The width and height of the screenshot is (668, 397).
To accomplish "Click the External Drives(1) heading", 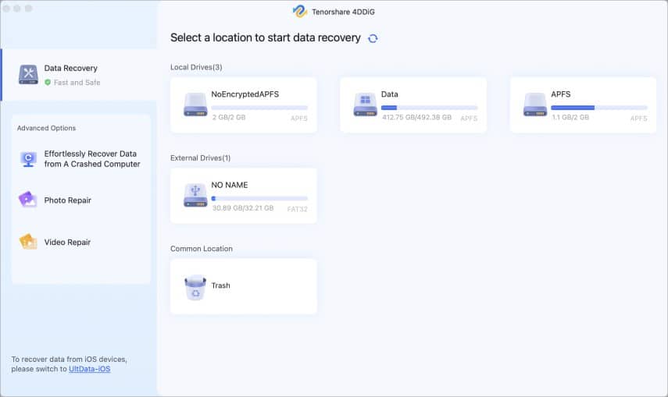I will pos(200,158).
